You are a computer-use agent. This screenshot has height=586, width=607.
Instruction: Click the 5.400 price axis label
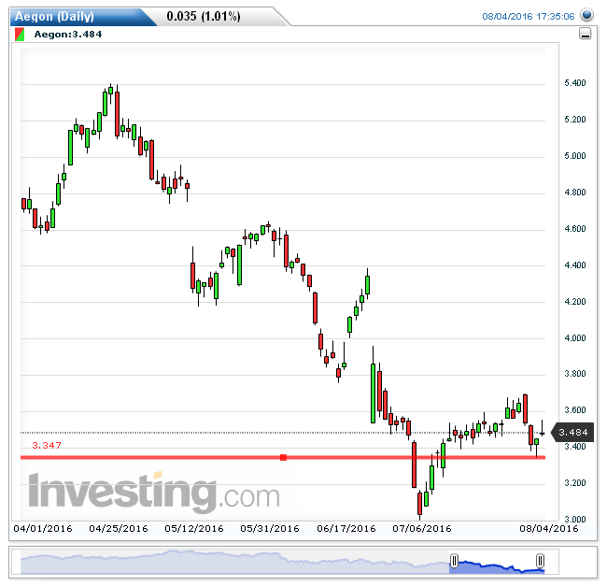(575, 83)
